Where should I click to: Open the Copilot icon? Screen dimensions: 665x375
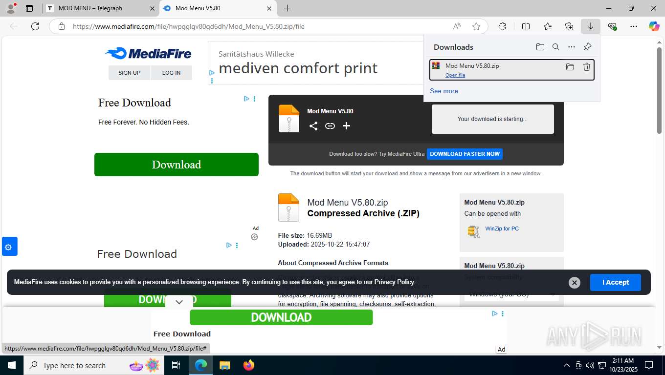tap(654, 26)
